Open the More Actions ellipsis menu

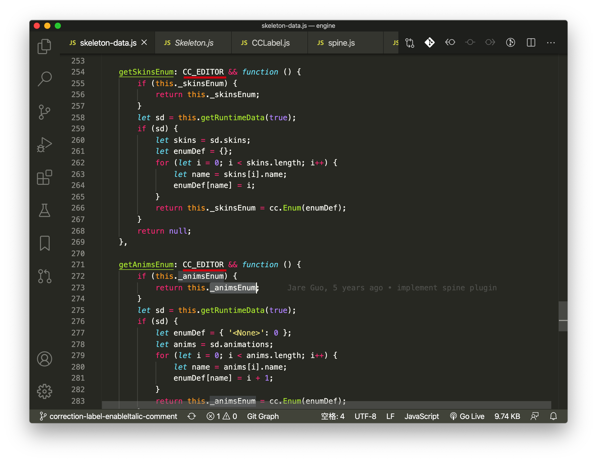tap(551, 43)
